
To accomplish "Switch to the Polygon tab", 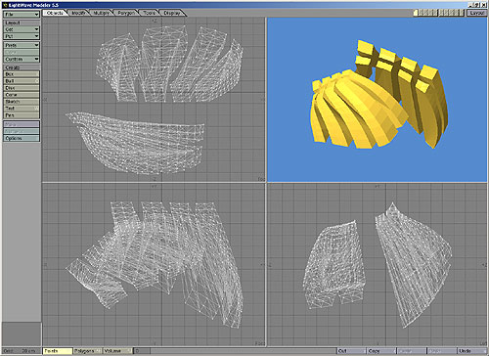I will point(126,13).
